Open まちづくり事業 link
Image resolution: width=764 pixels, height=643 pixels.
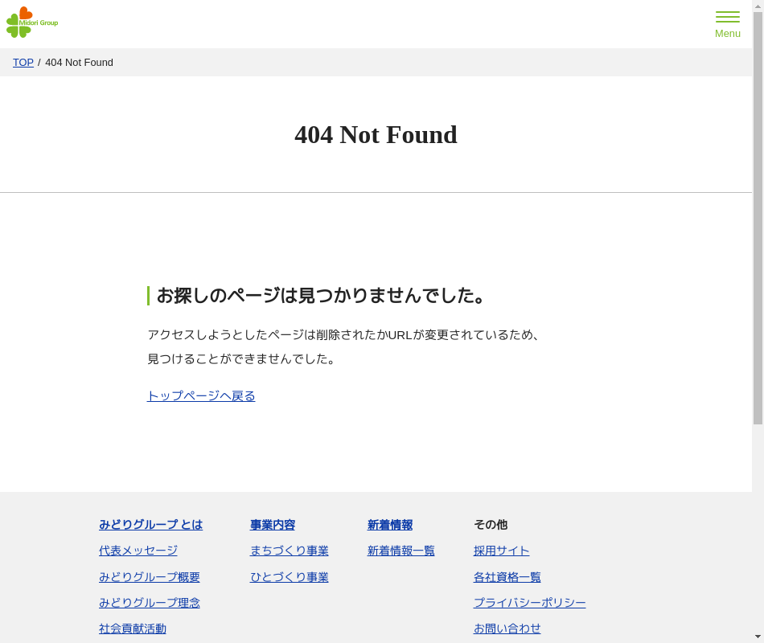click(x=290, y=551)
